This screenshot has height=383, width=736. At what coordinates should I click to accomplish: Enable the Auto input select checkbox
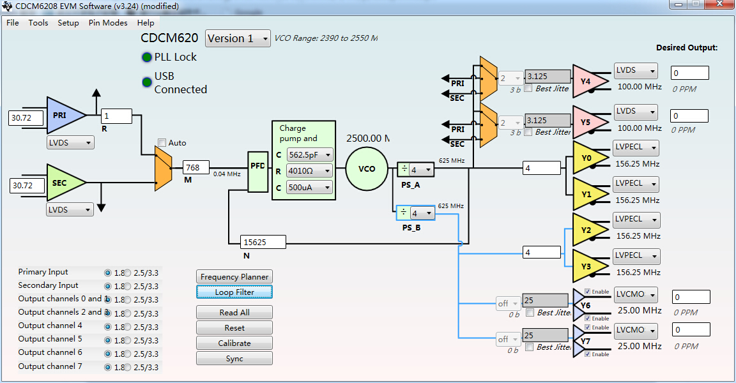(162, 142)
